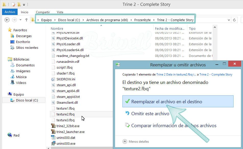Open Imágenes library
This screenshot has height=149, width=243.
click(23, 71)
